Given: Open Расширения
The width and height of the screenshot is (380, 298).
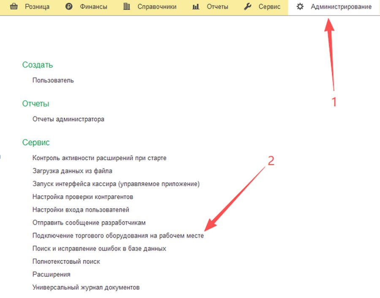Looking at the screenshot, I should click(52, 274).
